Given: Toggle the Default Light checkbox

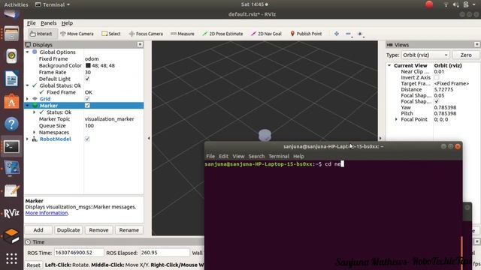Looking at the screenshot, I should pyautogui.click(x=87, y=79).
